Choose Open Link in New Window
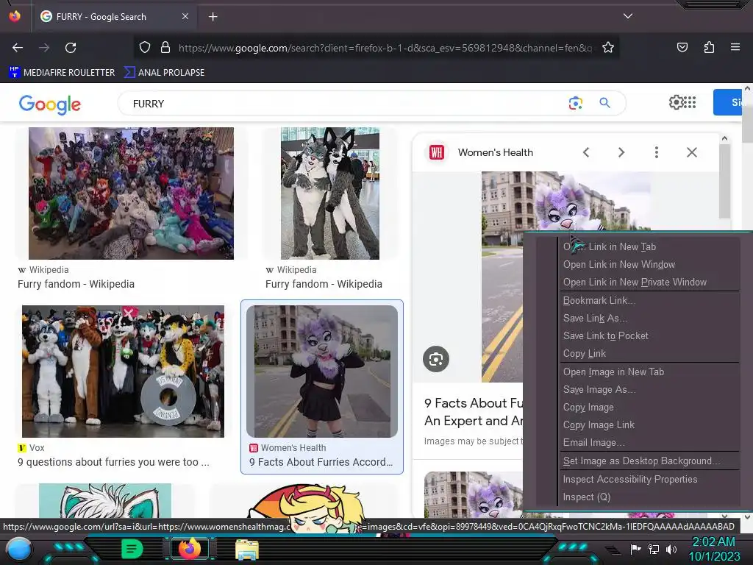 click(619, 265)
